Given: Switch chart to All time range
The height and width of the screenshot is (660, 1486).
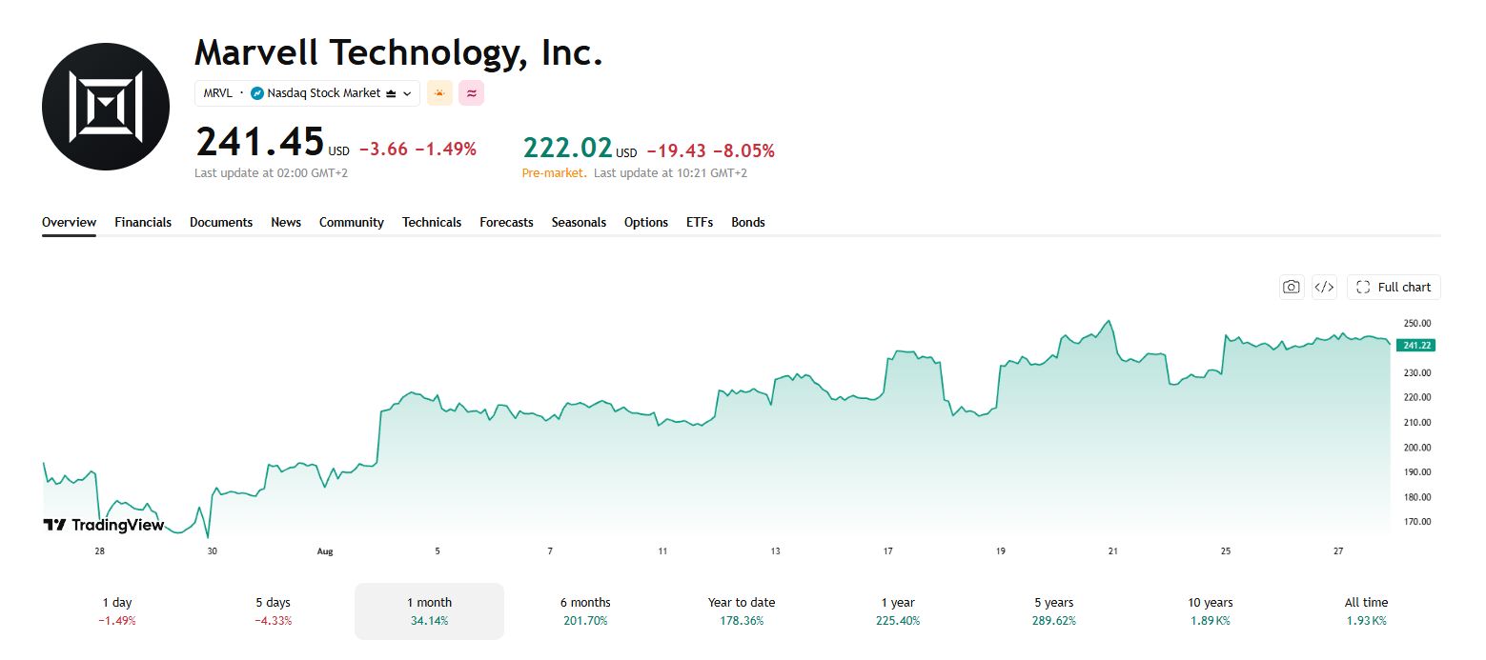Looking at the screenshot, I should click(1367, 610).
